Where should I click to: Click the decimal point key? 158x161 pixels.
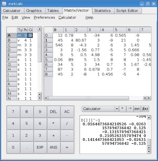click(27, 147)
